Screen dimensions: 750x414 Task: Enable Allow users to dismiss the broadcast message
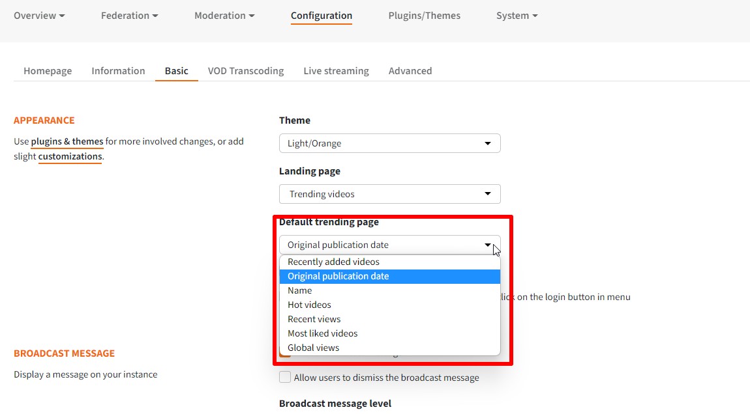click(x=285, y=377)
